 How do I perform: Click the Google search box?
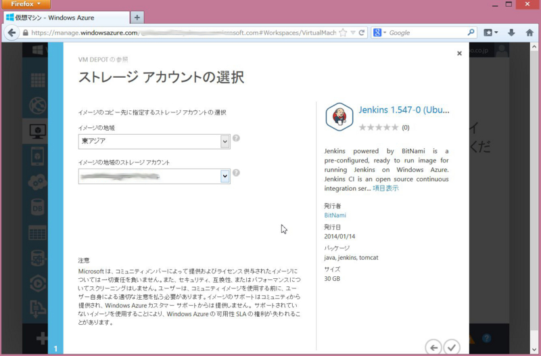coord(427,32)
